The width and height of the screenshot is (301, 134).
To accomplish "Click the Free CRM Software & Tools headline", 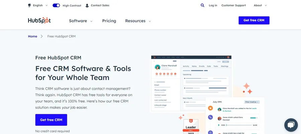I will pos(83,73).
